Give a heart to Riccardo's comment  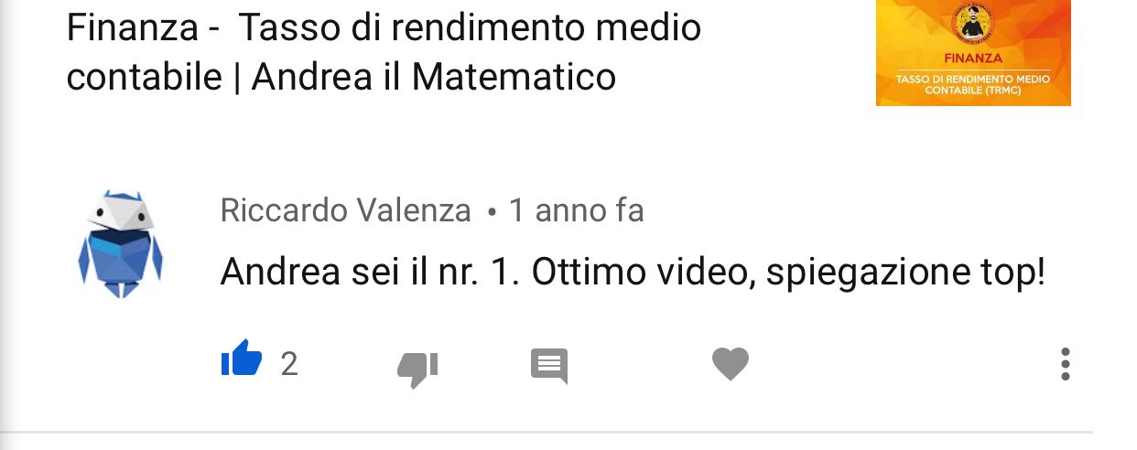(731, 364)
